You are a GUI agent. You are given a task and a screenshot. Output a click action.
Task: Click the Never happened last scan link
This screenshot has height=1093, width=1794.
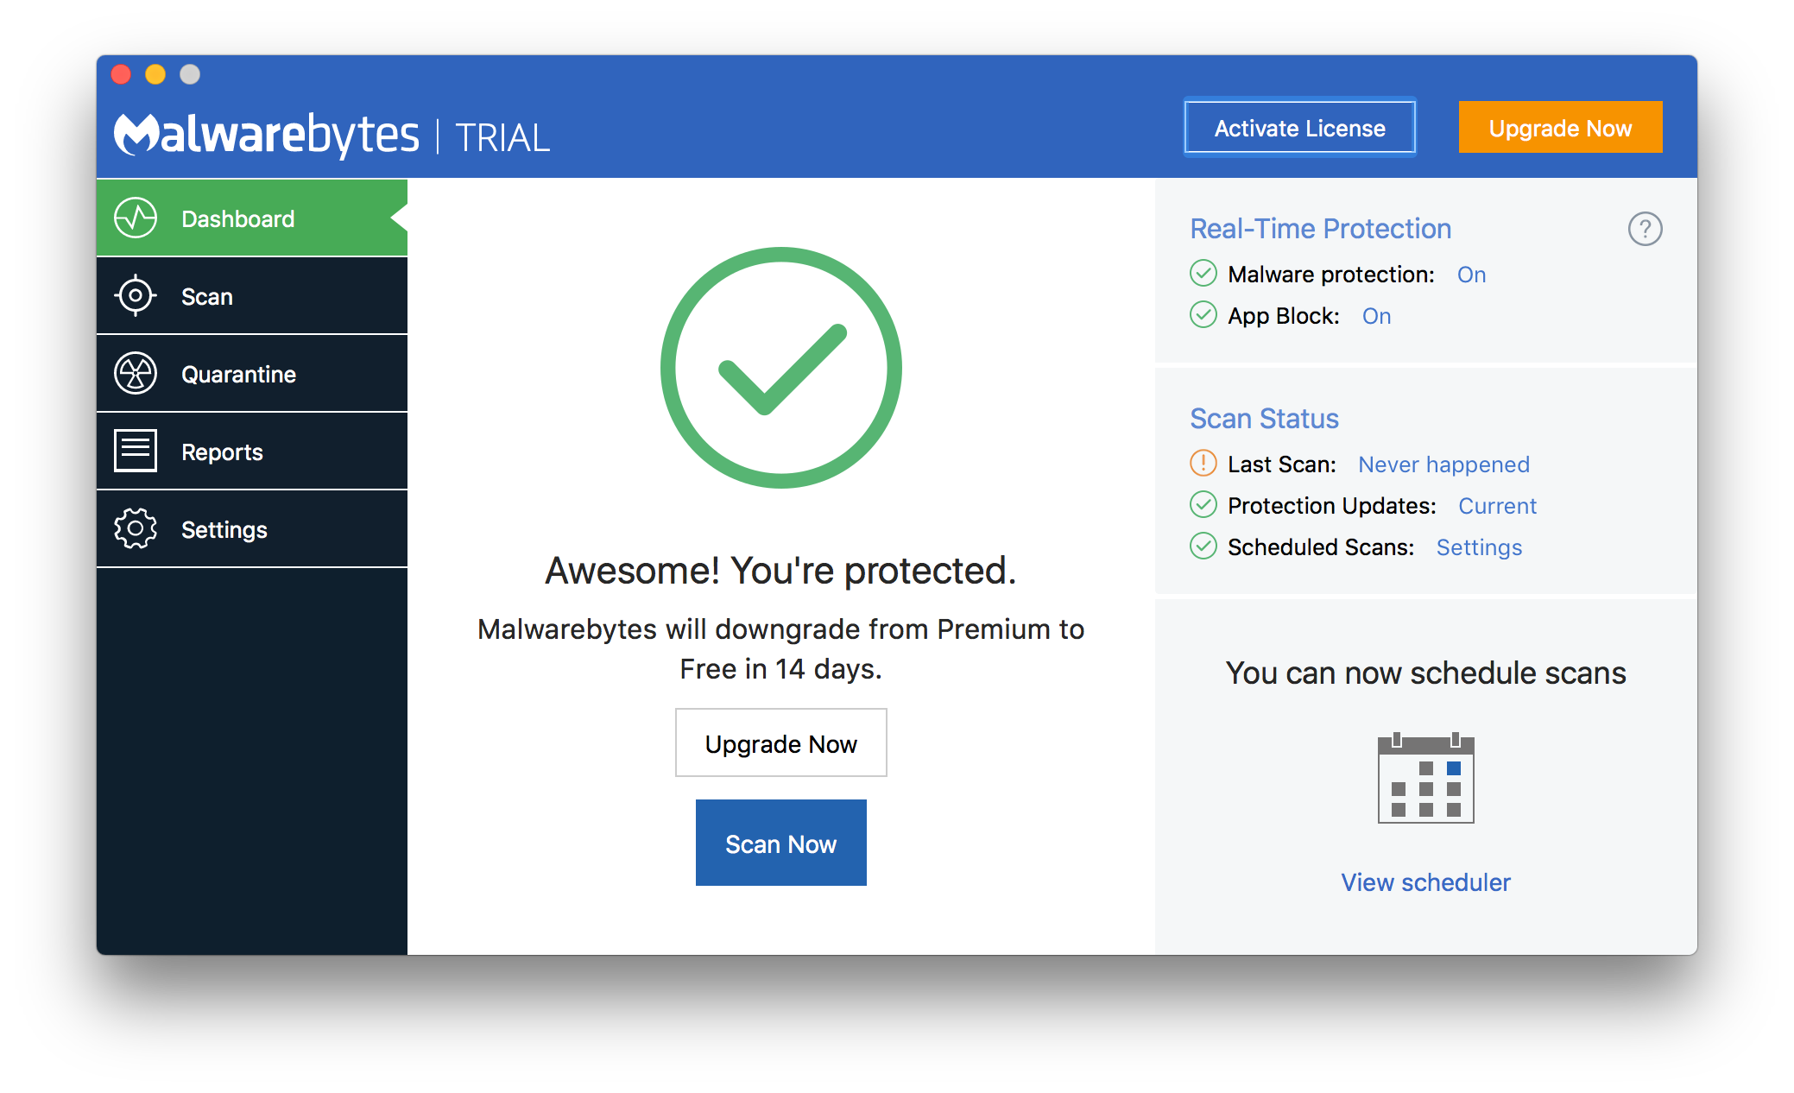pos(1443,464)
